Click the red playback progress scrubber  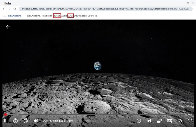(5, 114)
